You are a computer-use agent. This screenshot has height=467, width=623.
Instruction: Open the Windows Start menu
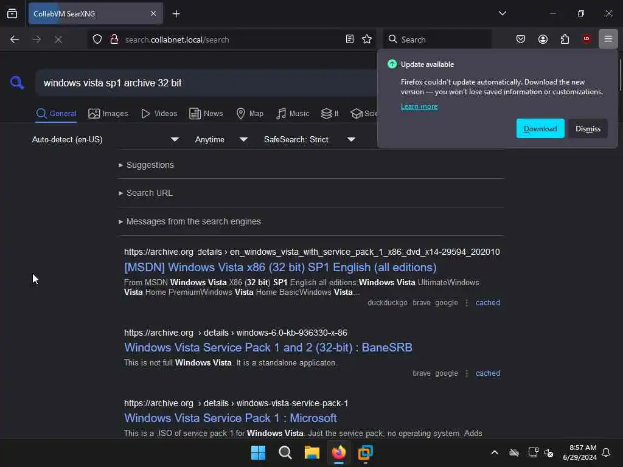click(258, 452)
